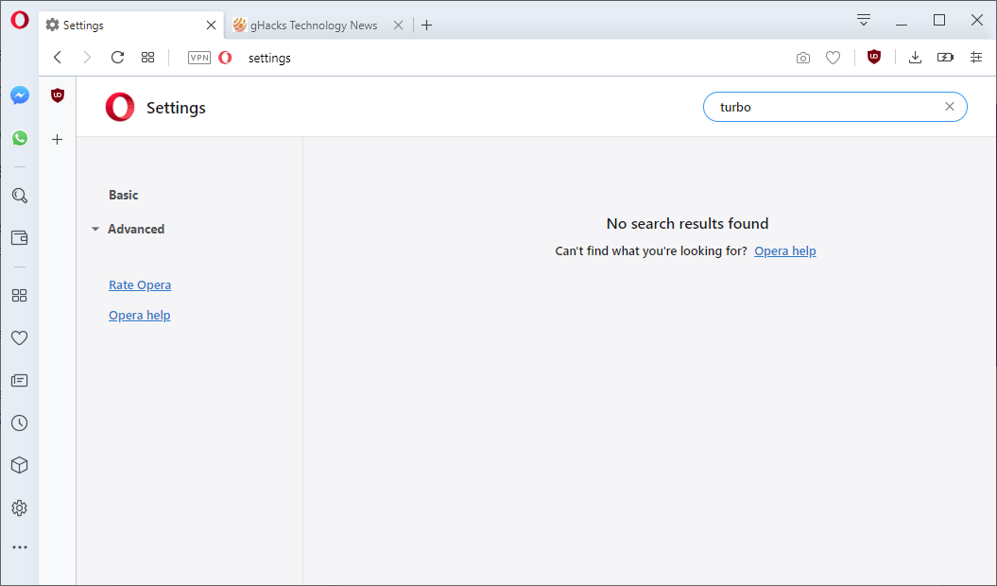Reload the settings page
Screen dimensions: 997x586
pyautogui.click(x=117, y=58)
